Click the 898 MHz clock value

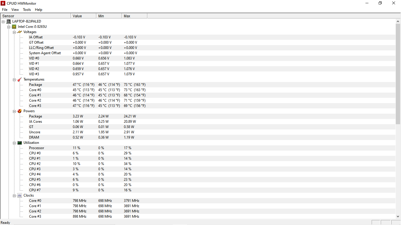click(80, 217)
